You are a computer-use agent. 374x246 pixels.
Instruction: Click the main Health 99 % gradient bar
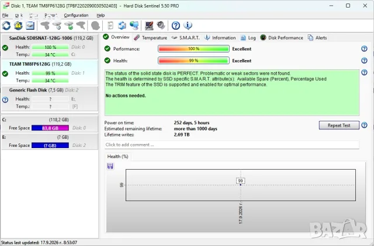(193, 61)
